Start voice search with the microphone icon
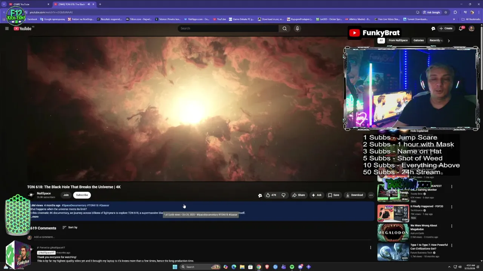 tap(297, 28)
